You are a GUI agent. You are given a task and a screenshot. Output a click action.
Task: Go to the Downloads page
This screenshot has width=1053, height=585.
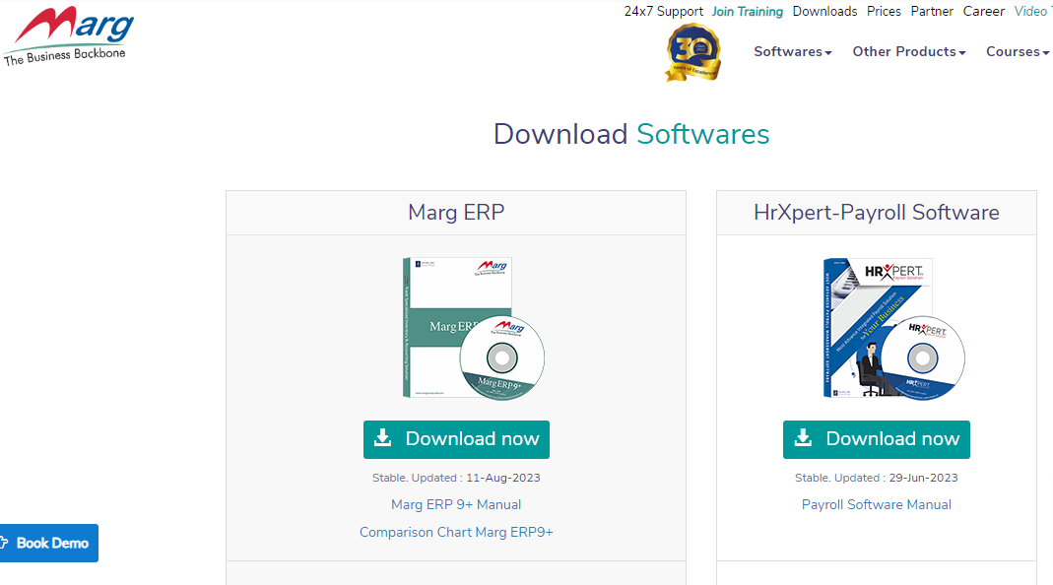824,12
